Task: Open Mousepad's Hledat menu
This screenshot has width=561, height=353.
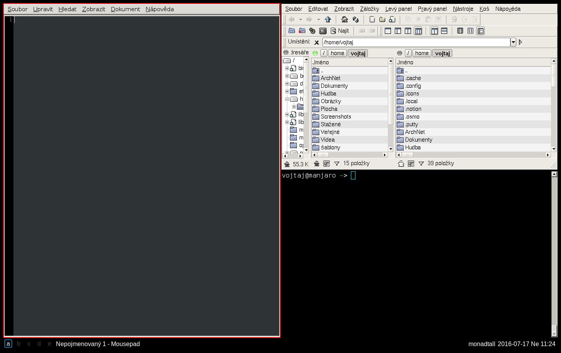Action: tap(67, 9)
